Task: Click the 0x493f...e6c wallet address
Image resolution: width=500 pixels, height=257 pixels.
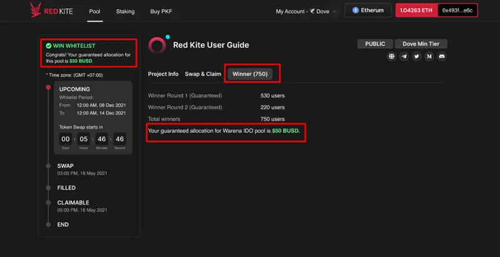Action: (x=457, y=10)
